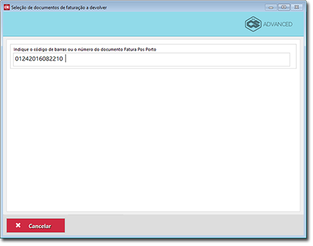The image size is (313, 246).
Task: Click the empty white results area
Action: (x=153, y=139)
